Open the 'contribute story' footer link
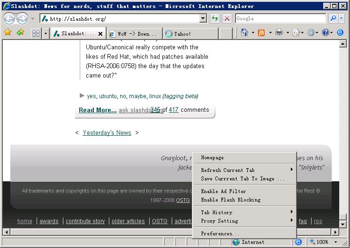 coord(85,221)
